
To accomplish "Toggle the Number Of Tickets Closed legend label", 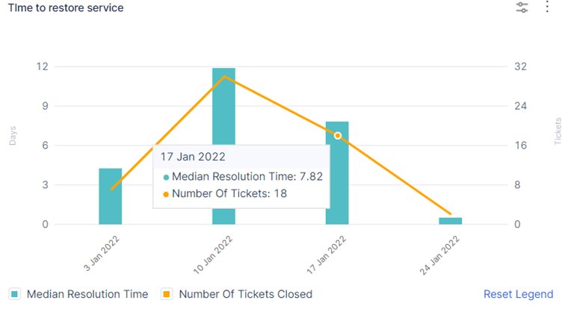I will click(x=246, y=294).
